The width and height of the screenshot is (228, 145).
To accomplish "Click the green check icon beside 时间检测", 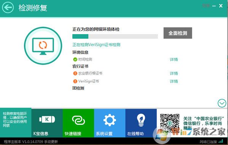I will pyautogui.click(x=75, y=59).
